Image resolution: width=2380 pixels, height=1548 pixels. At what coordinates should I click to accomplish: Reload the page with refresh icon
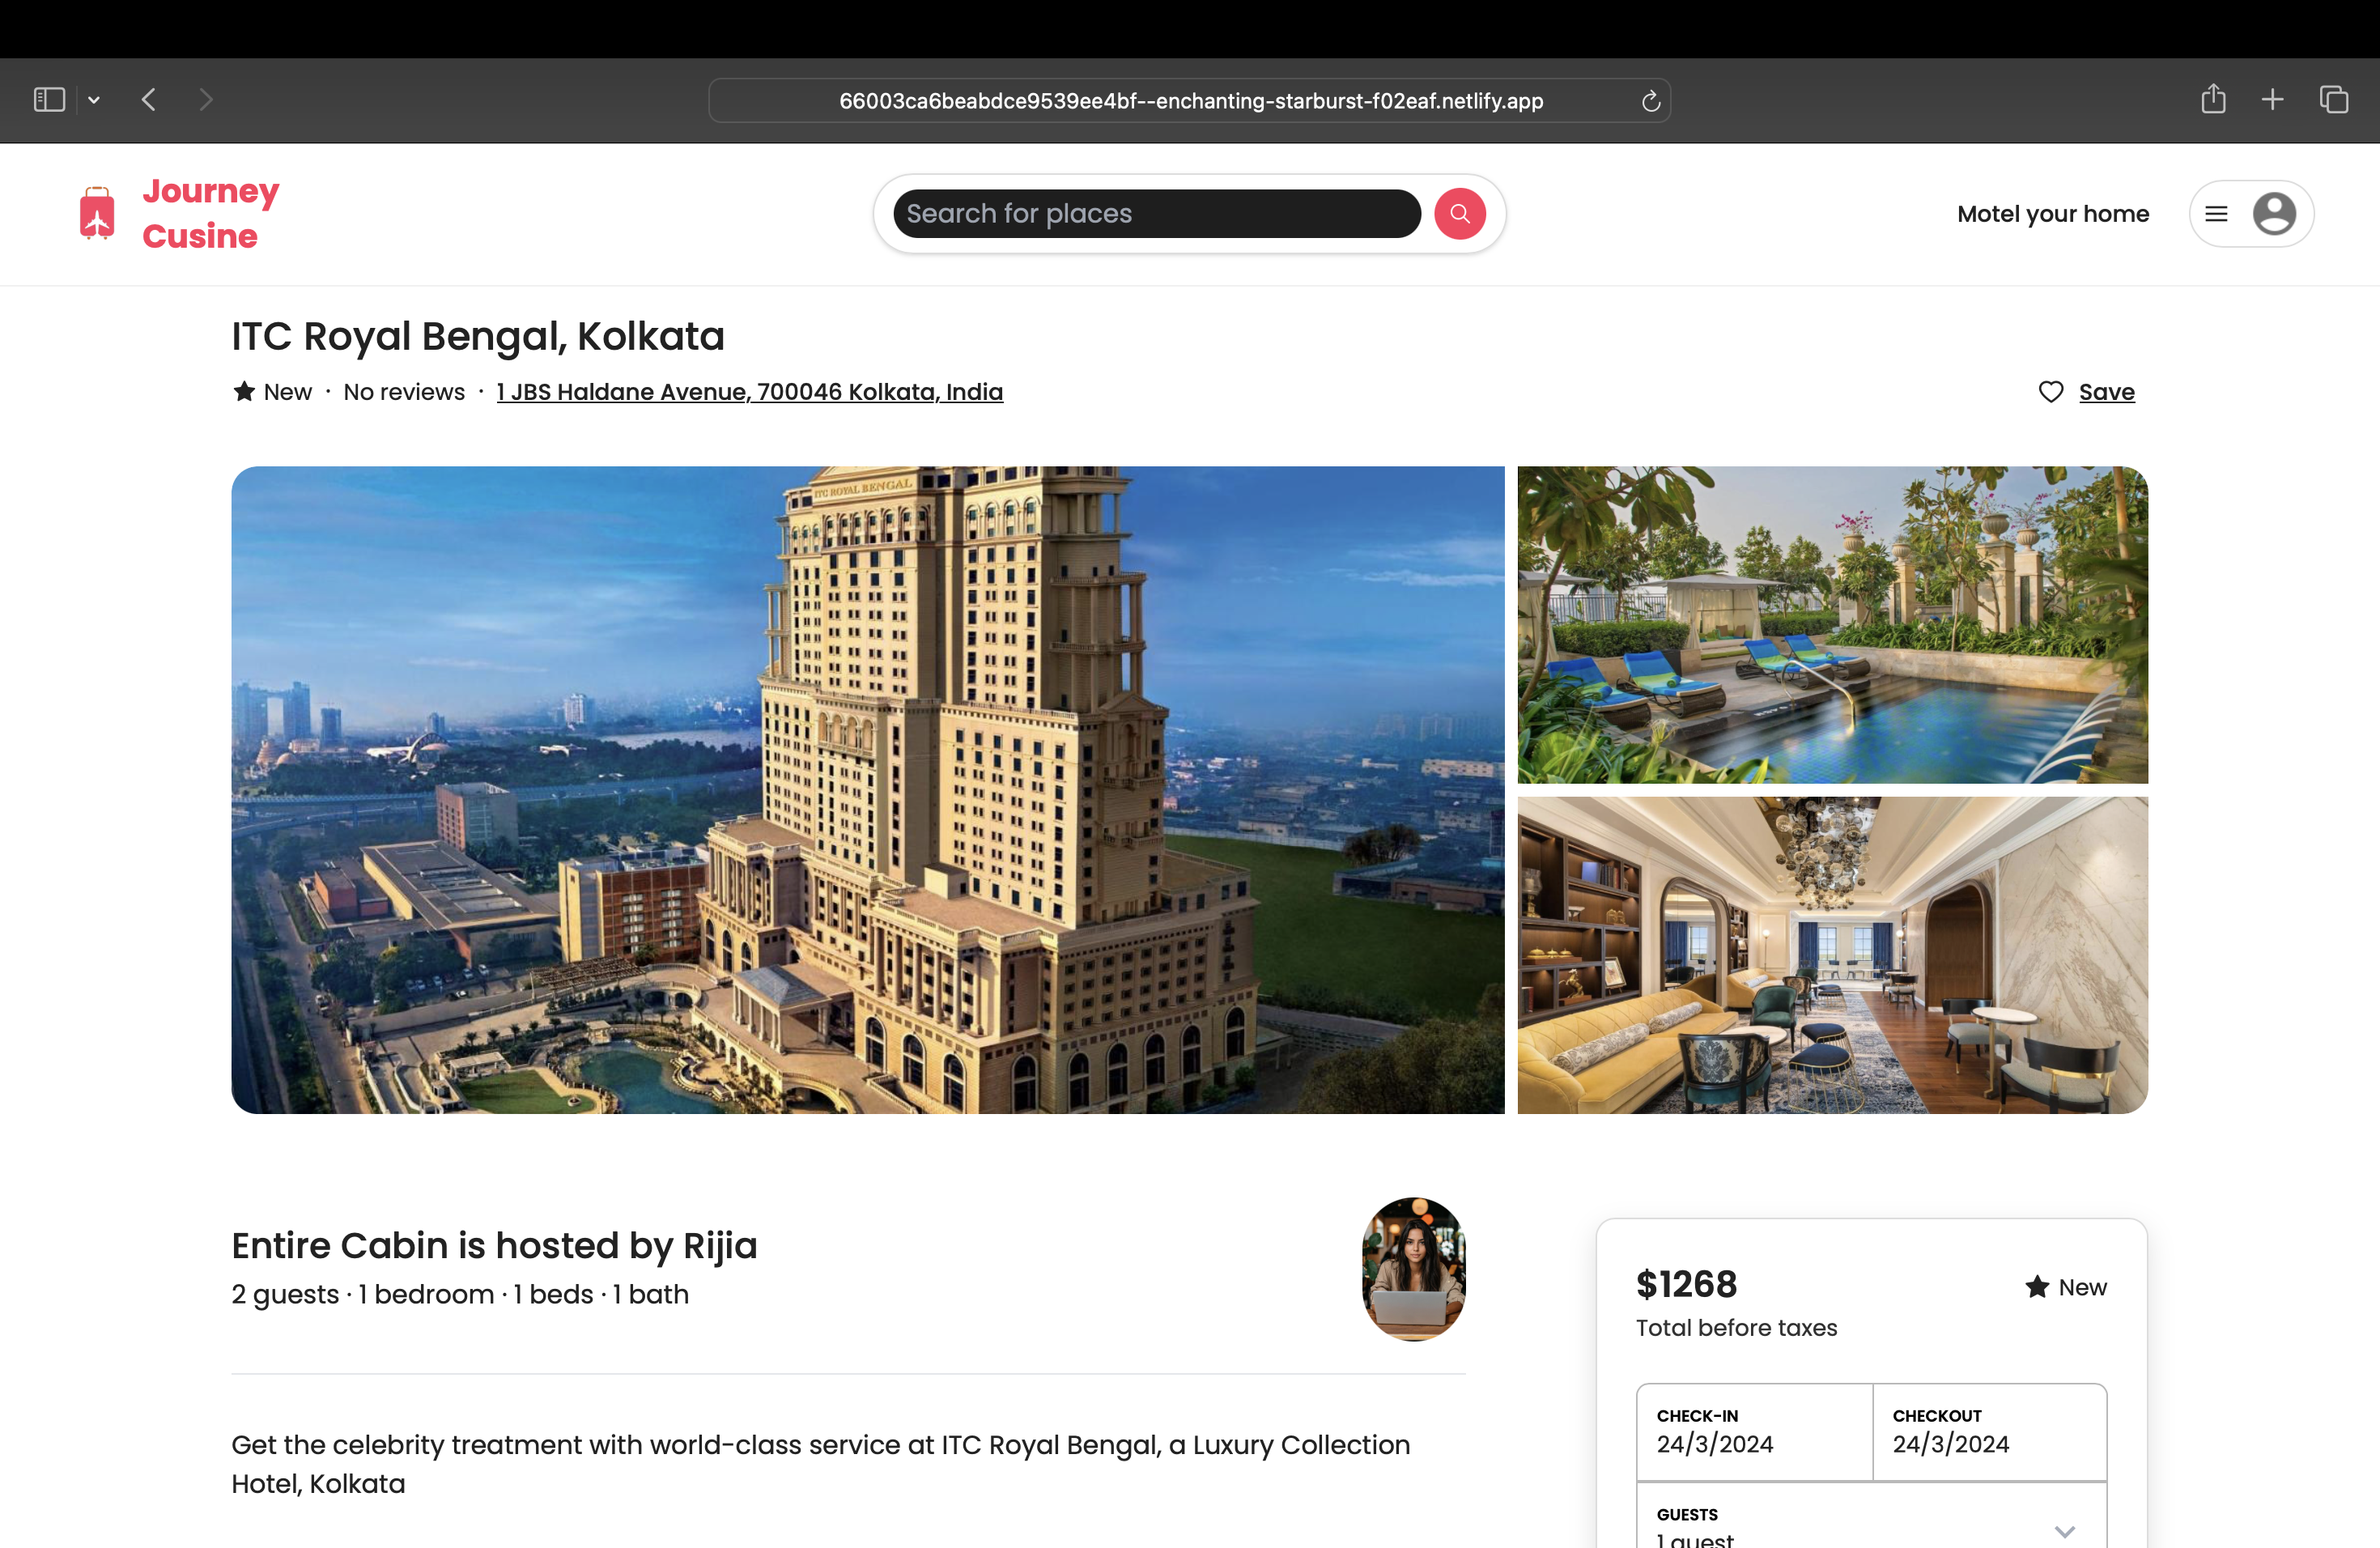tap(1650, 101)
